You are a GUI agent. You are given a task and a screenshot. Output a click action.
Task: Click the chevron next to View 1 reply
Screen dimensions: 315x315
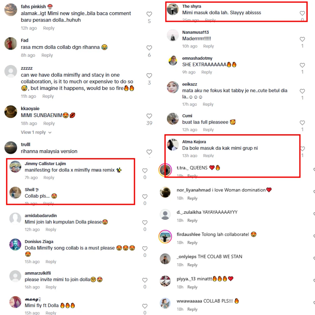(x=50, y=132)
